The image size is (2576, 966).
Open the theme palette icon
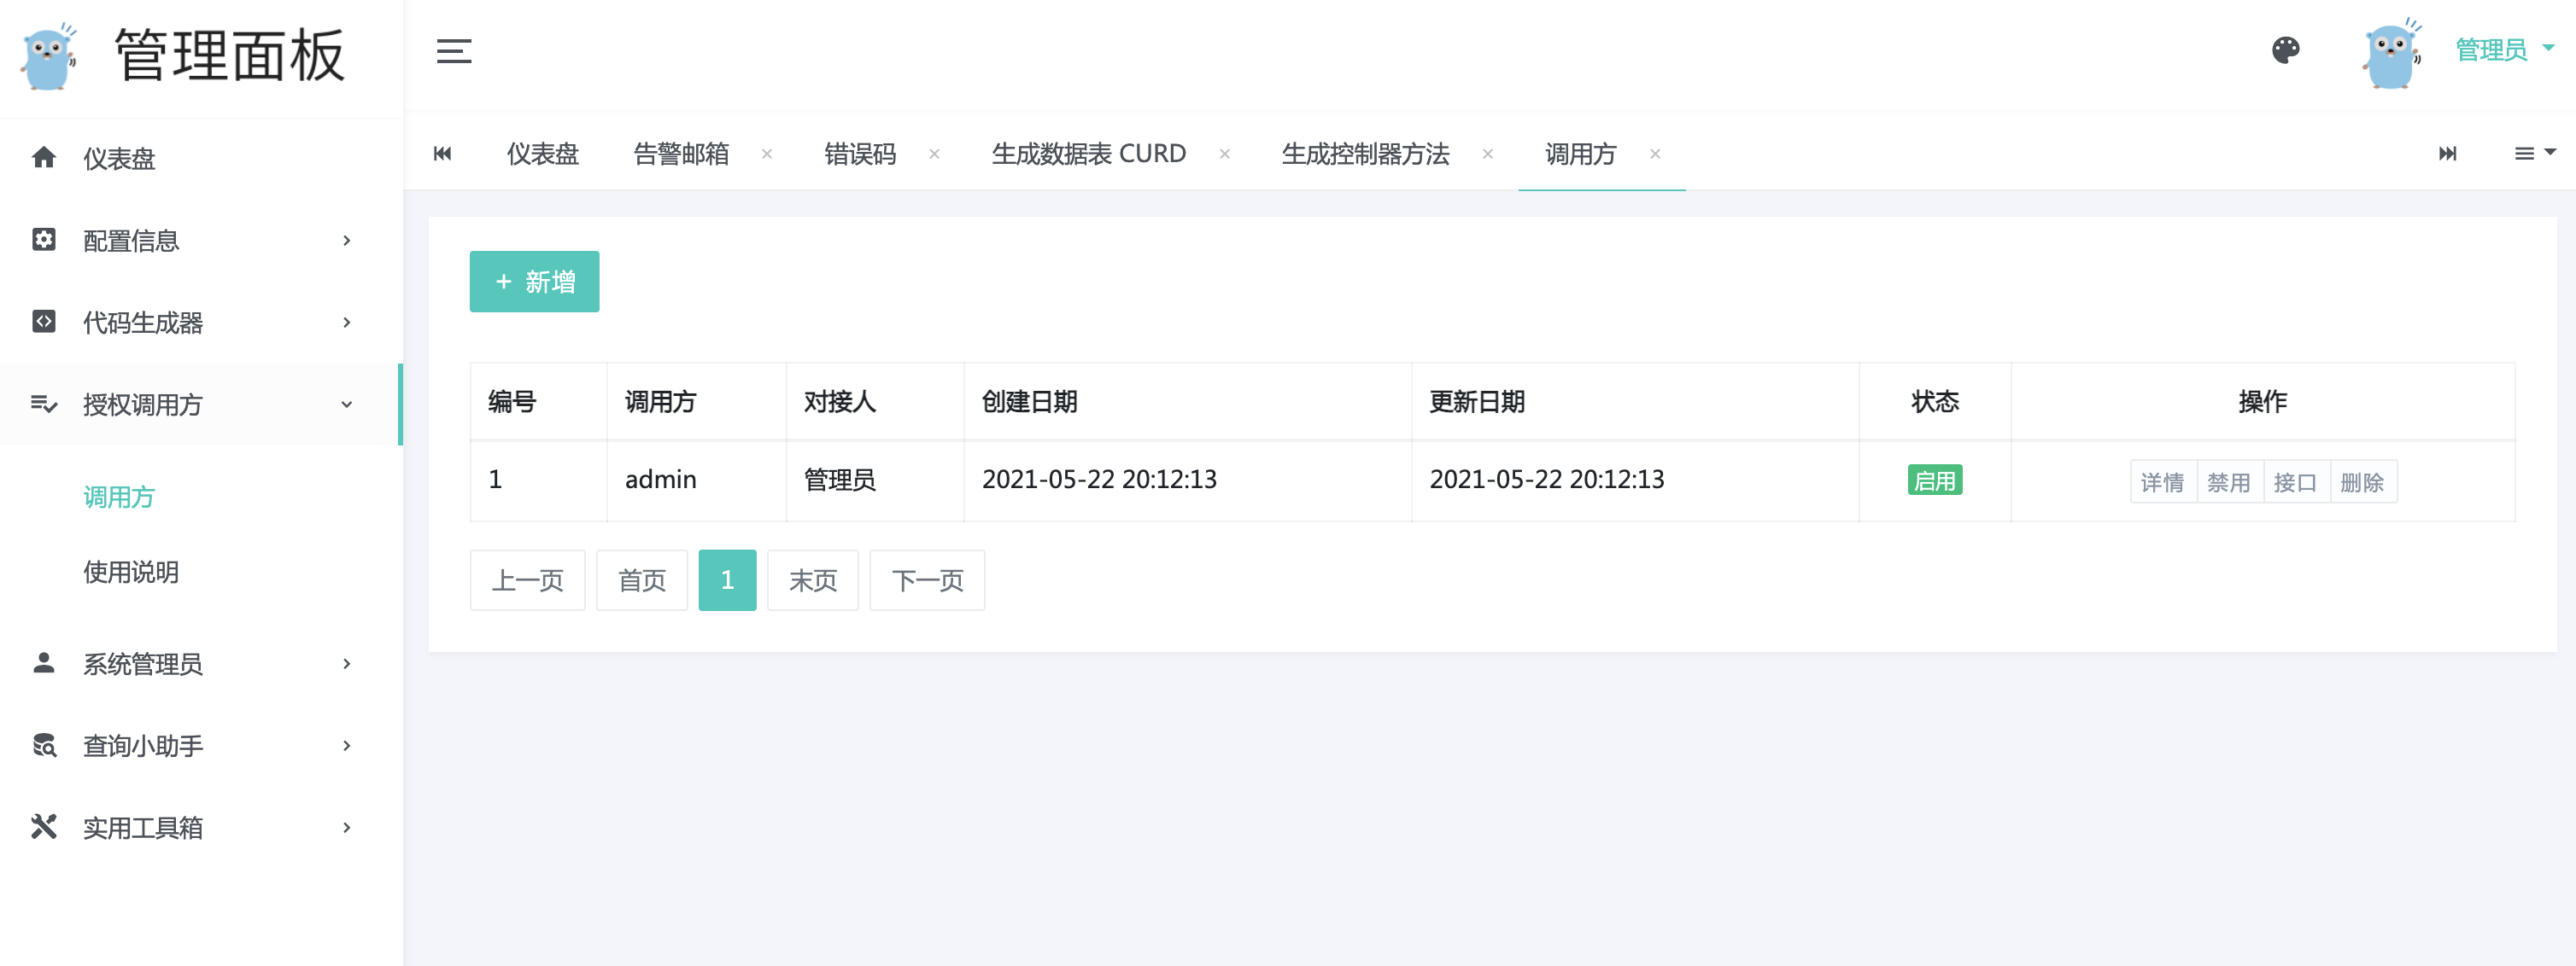[x=2285, y=50]
